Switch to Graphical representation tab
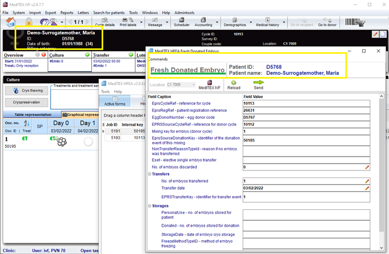Image resolution: width=389 pixels, height=254 pixels. (80, 114)
